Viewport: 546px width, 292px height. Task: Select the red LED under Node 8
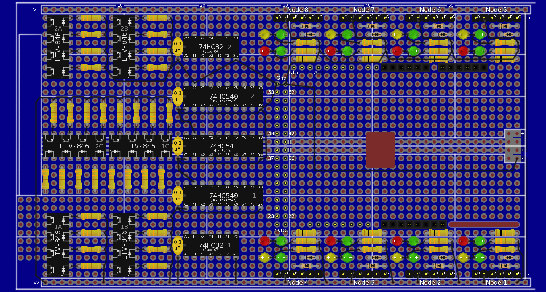tap(264, 51)
